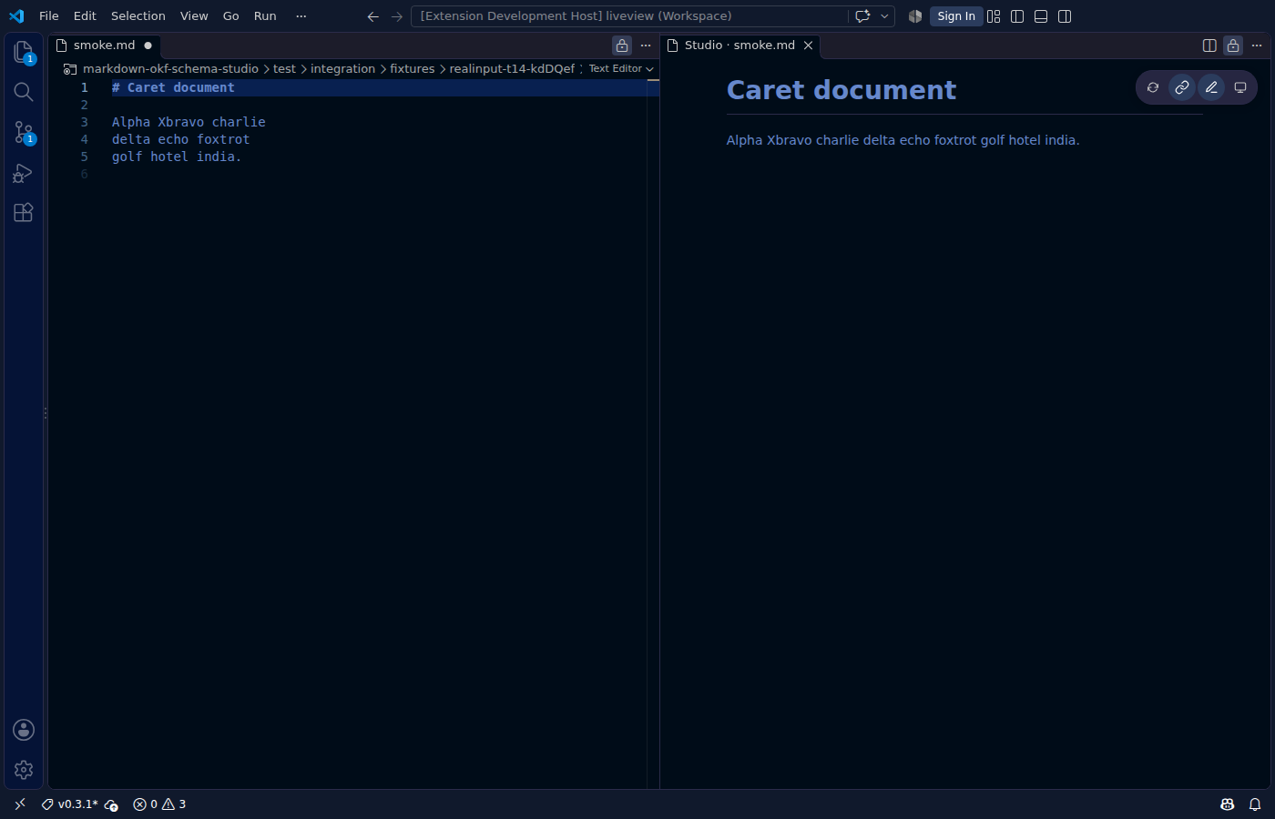Click the cloud publish icon in the status bar

pyautogui.click(x=111, y=804)
